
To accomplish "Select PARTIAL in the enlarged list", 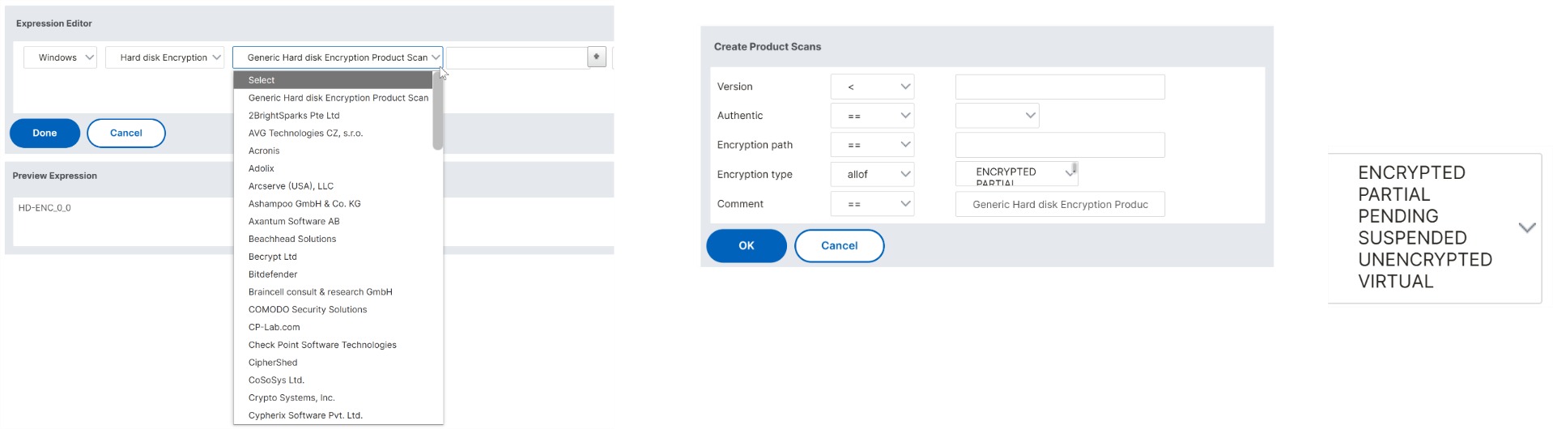I will click(1393, 194).
